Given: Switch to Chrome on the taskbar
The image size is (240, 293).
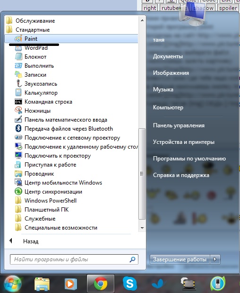Looking at the screenshot, I should 101,284.
